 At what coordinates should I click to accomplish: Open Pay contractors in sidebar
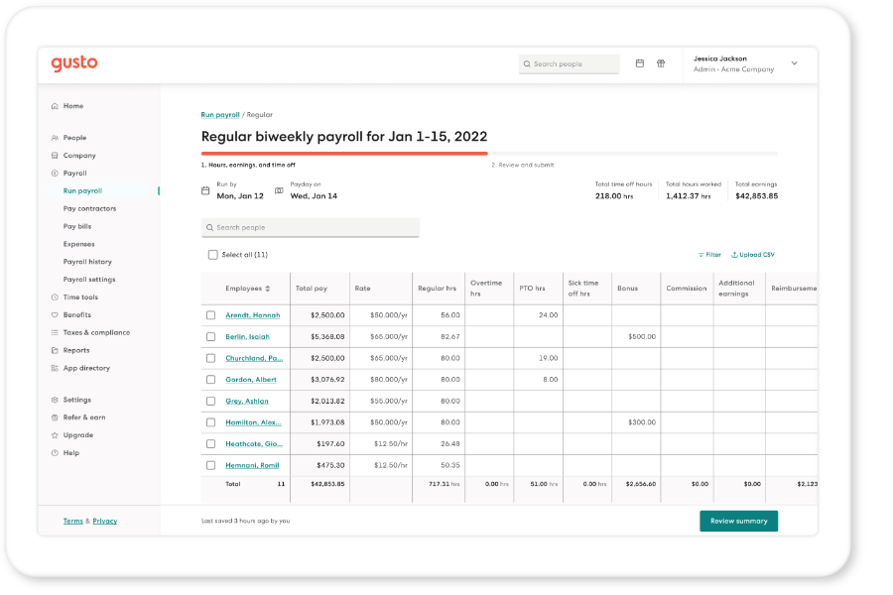pos(89,209)
